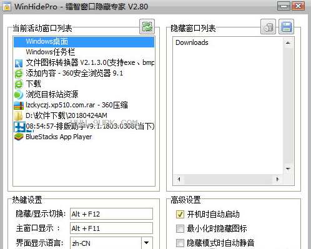Click the zh-CN language combo box
311x249 pixels.
(x=111, y=243)
